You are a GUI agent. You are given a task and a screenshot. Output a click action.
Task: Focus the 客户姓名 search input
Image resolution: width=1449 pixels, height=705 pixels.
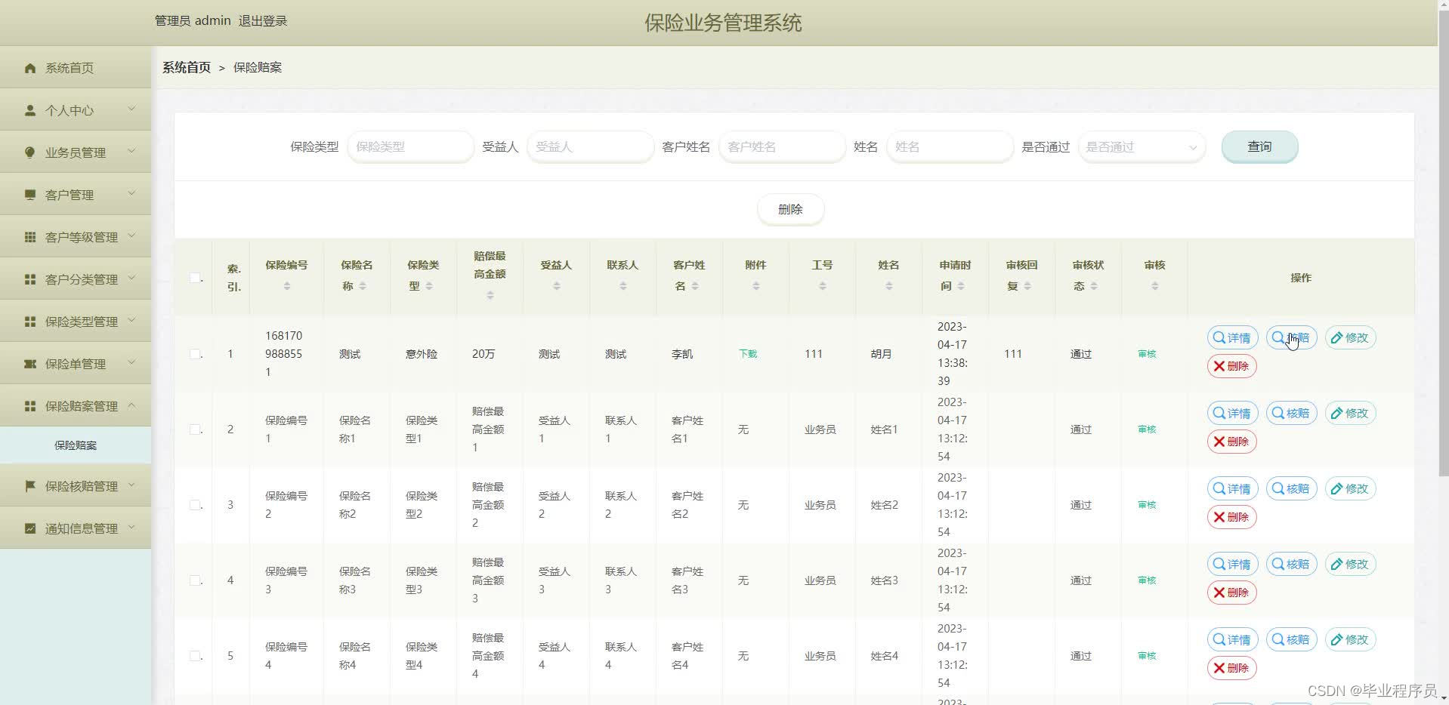782,147
